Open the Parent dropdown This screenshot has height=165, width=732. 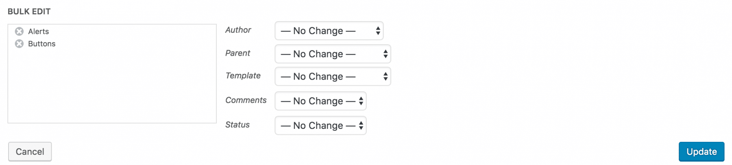coord(332,54)
